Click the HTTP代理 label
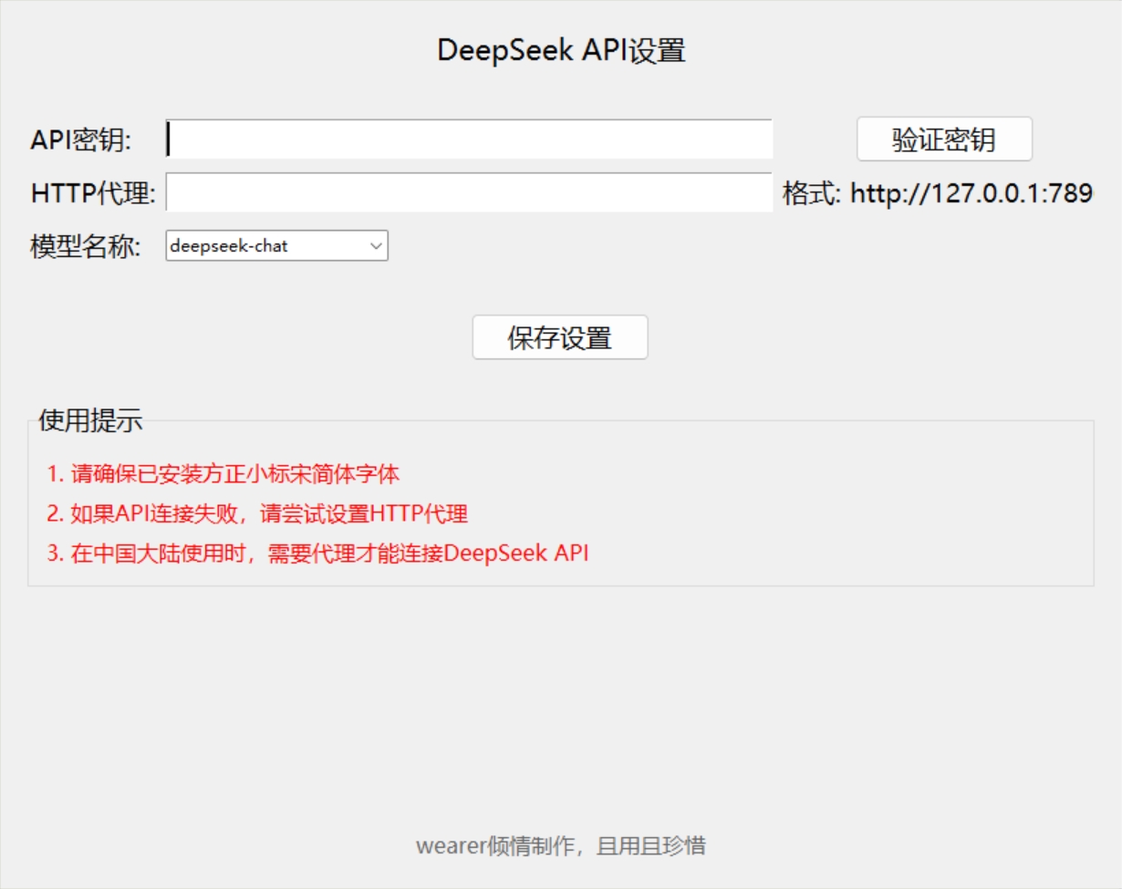1122x889 pixels. coord(93,193)
